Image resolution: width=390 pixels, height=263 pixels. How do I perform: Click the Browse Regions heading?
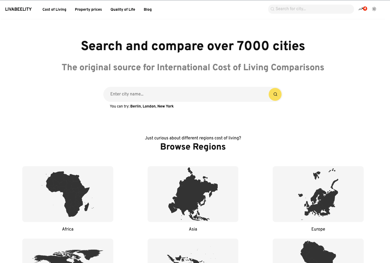tap(193, 147)
